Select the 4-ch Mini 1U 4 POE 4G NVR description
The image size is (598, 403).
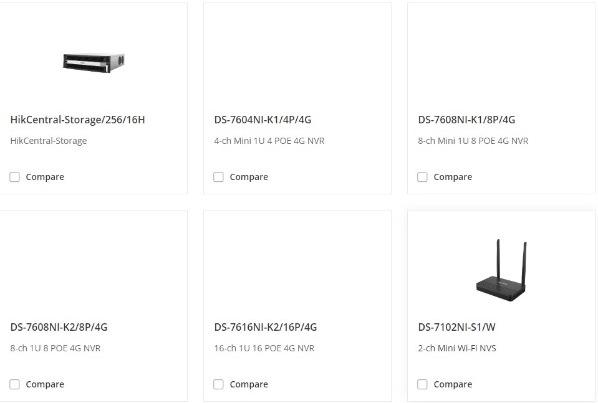click(269, 141)
